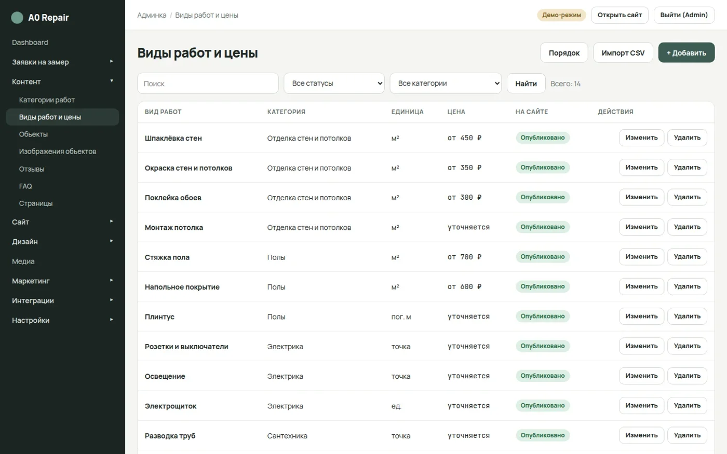This screenshot has height=454, width=727.
Task: Click the Вид работ column header
Action: pyautogui.click(x=163, y=112)
